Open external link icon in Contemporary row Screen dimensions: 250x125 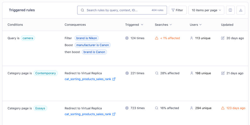[x=114, y=79]
